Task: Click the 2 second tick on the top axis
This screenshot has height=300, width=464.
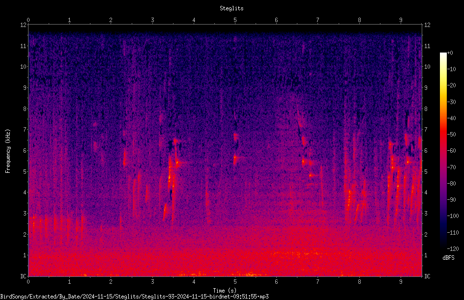Action: point(111,20)
